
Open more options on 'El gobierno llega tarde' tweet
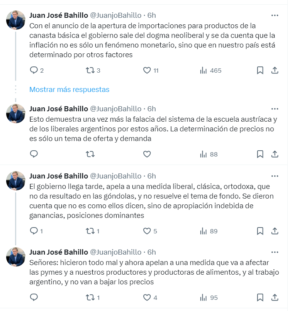[x=275, y=176]
